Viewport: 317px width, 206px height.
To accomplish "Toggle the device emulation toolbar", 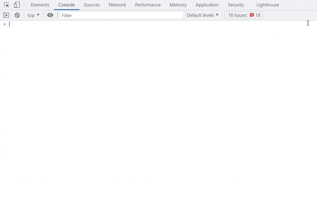I will click(x=17, y=5).
